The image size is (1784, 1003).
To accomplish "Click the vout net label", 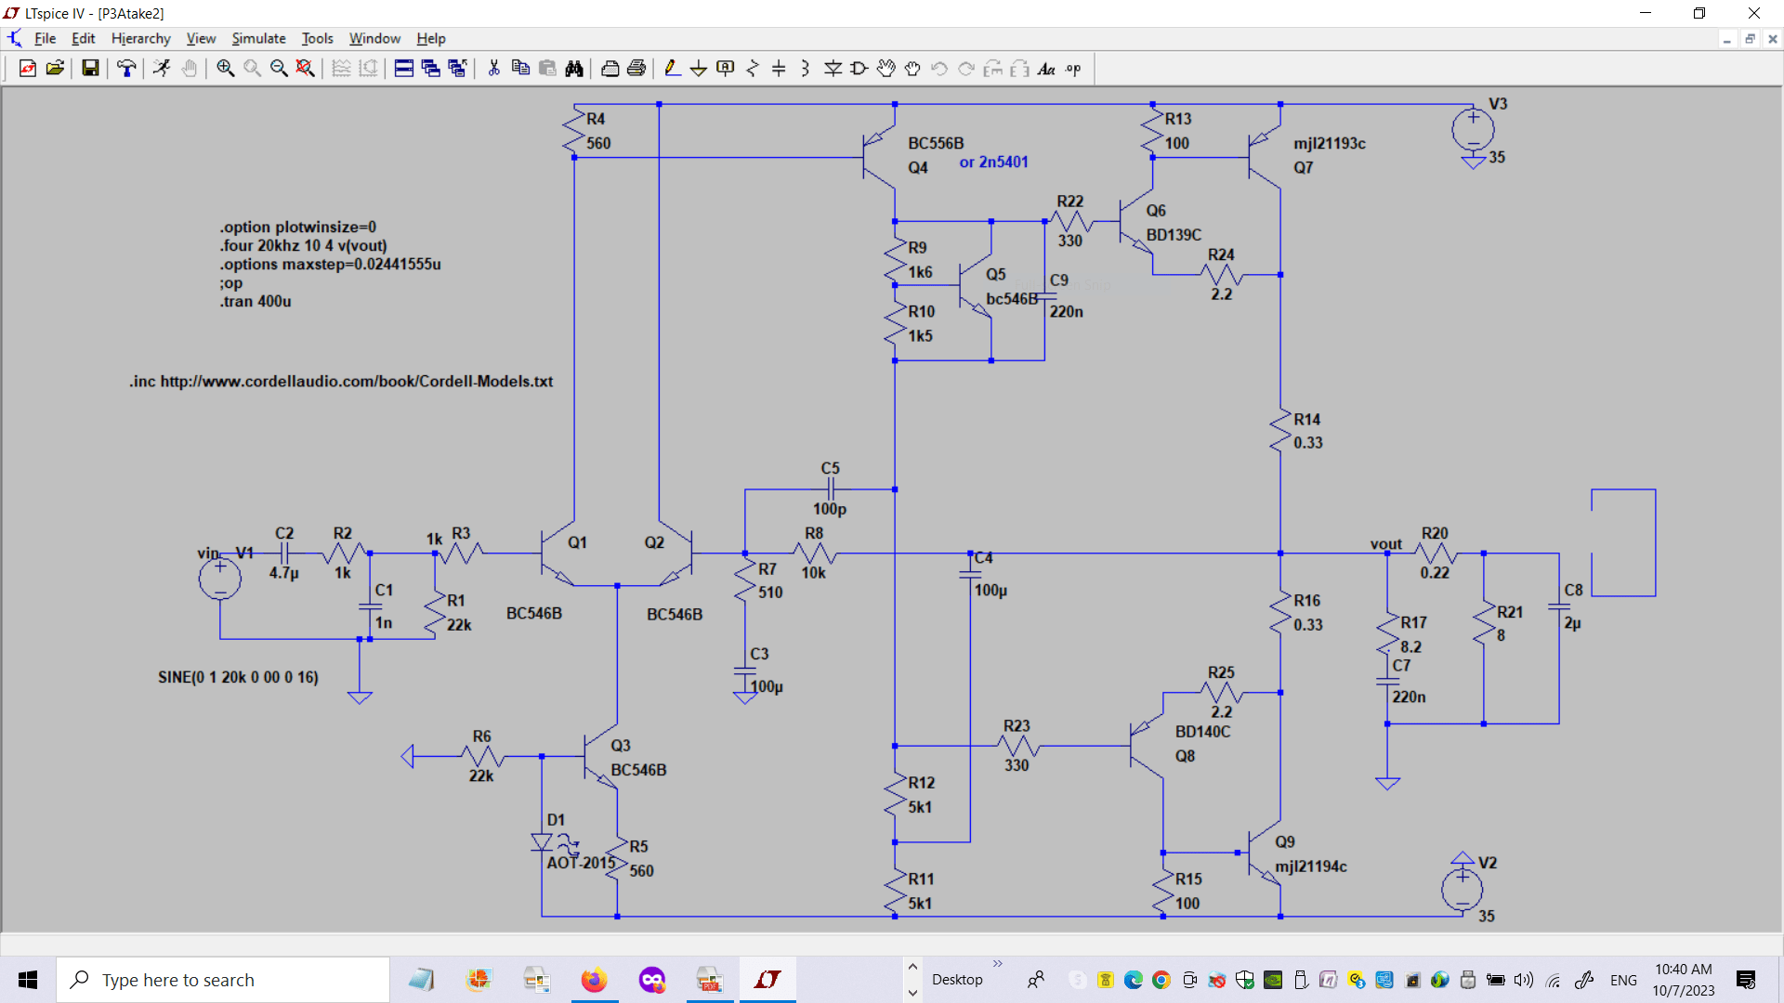I will [x=1385, y=544].
